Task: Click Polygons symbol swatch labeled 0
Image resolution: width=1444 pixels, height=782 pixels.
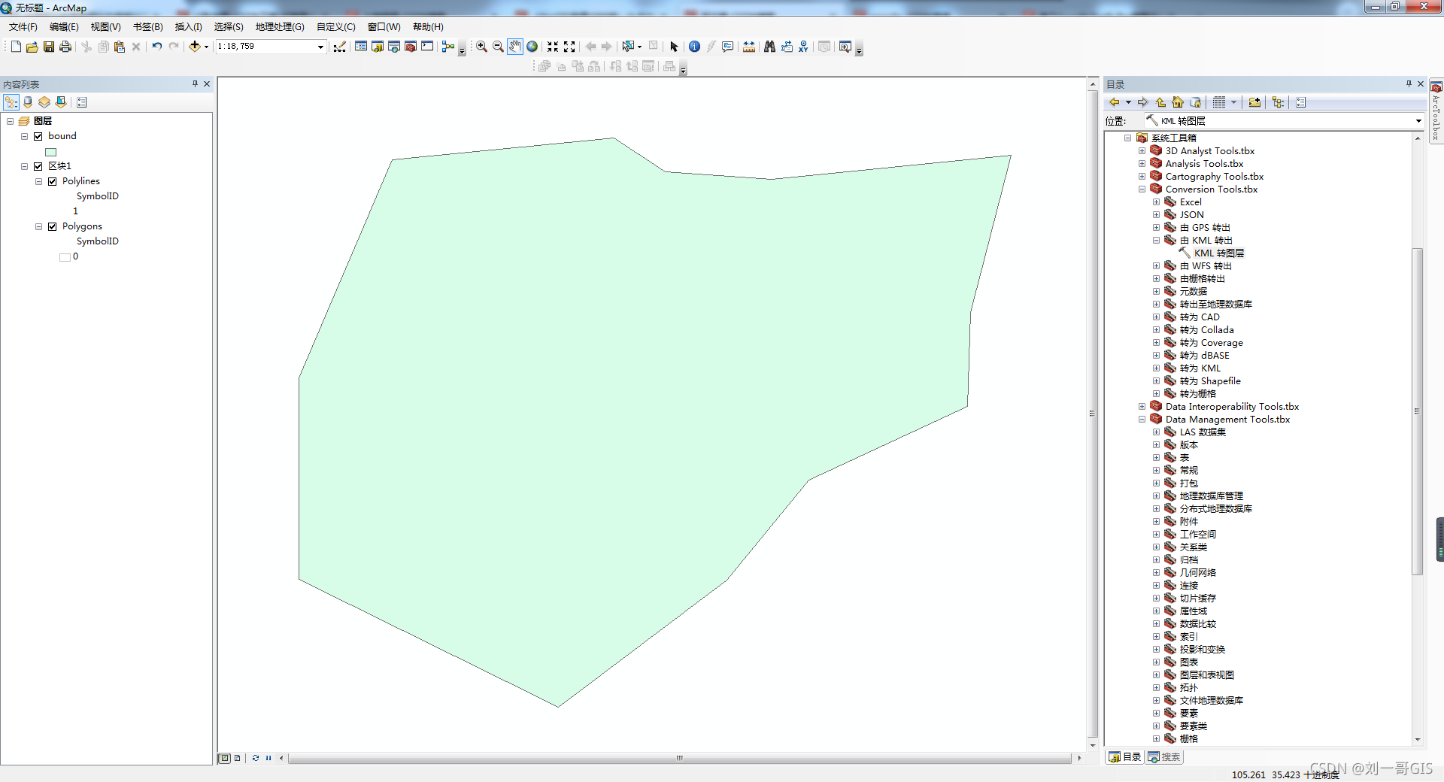Action: (x=65, y=257)
